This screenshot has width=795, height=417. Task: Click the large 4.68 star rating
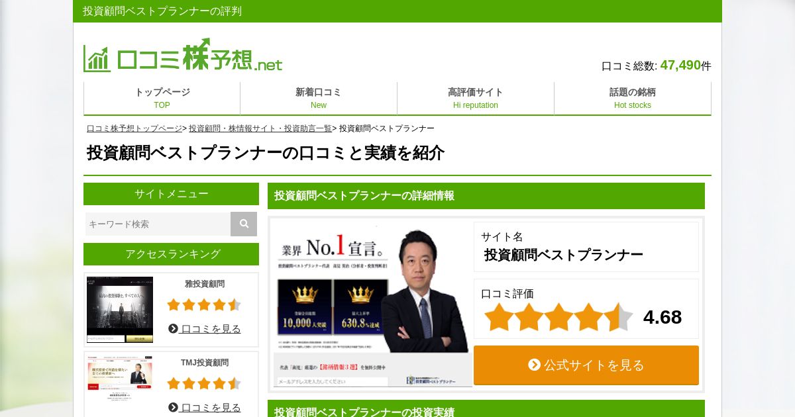pyautogui.click(x=558, y=317)
